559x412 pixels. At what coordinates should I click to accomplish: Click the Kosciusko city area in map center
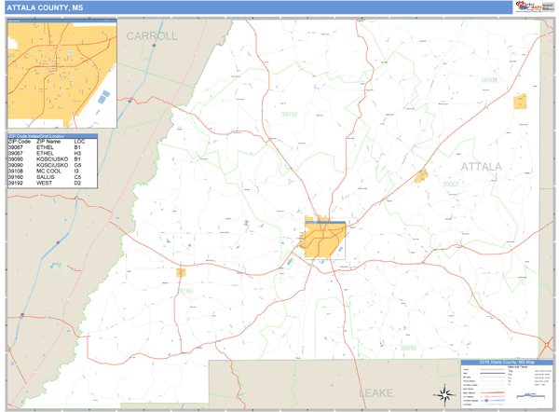322,238
